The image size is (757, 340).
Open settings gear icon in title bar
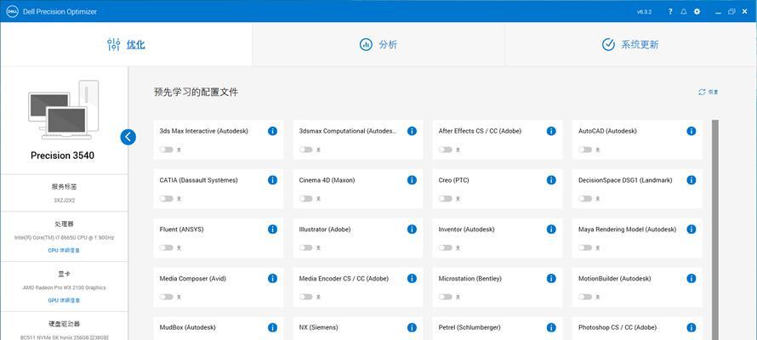coord(697,12)
